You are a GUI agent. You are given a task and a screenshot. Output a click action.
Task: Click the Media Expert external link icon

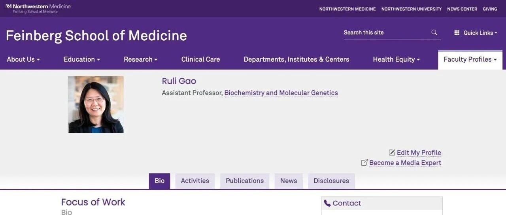pos(364,162)
